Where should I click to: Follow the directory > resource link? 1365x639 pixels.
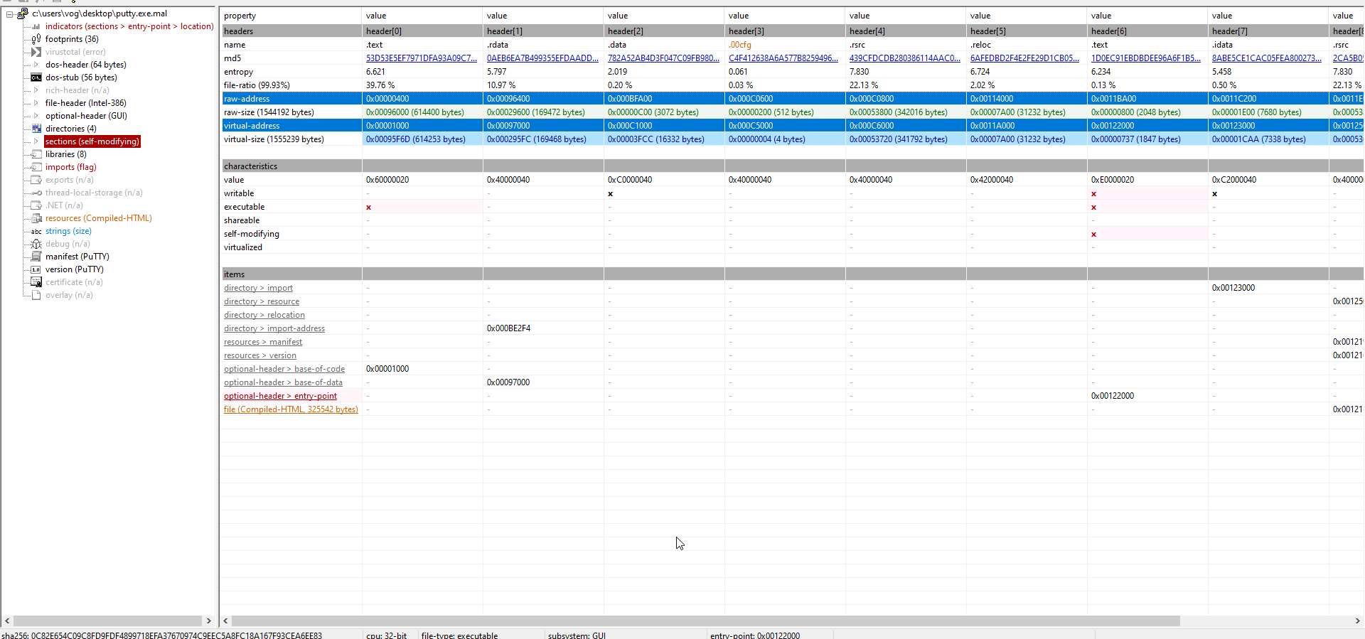262,301
